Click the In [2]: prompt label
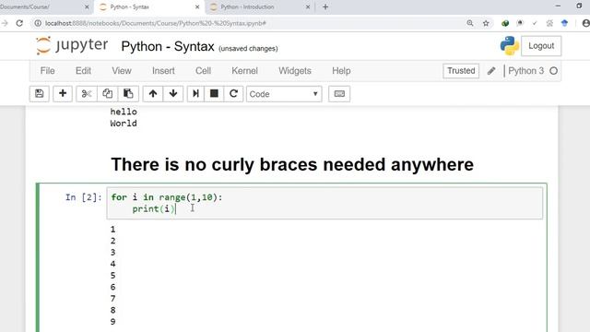 tap(84, 197)
